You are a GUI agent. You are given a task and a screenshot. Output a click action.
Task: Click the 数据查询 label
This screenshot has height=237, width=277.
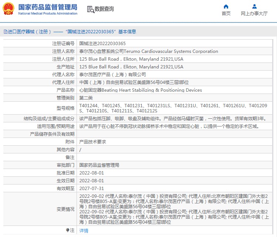point(104,9)
